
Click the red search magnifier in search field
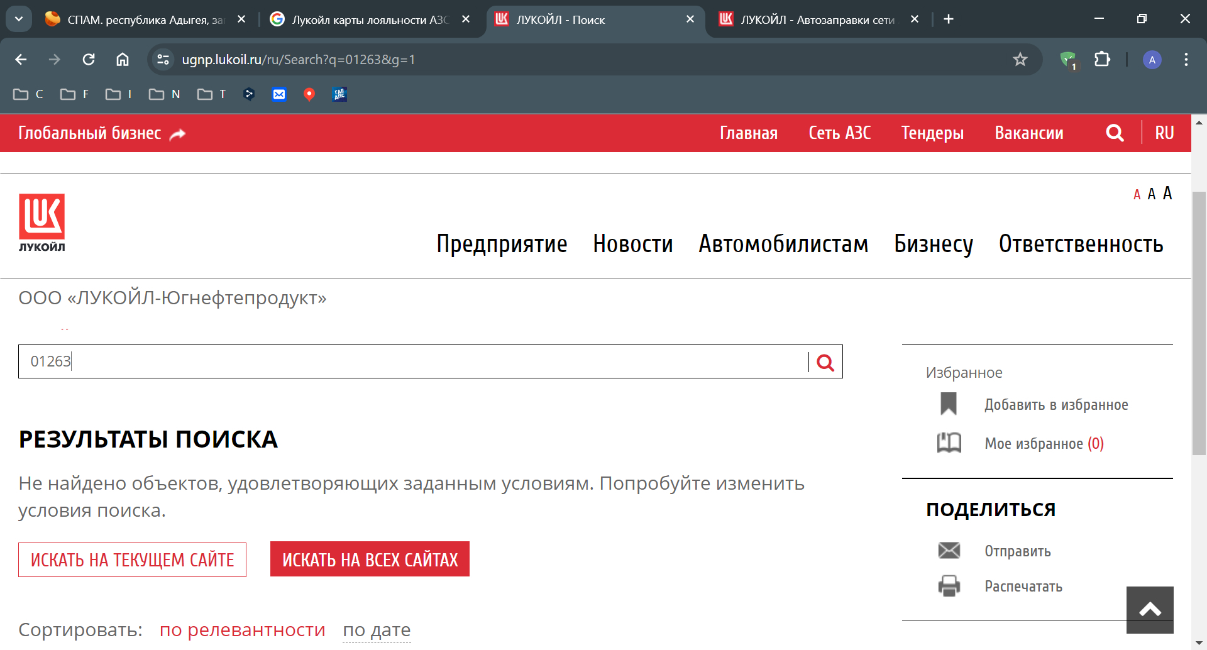tap(825, 362)
